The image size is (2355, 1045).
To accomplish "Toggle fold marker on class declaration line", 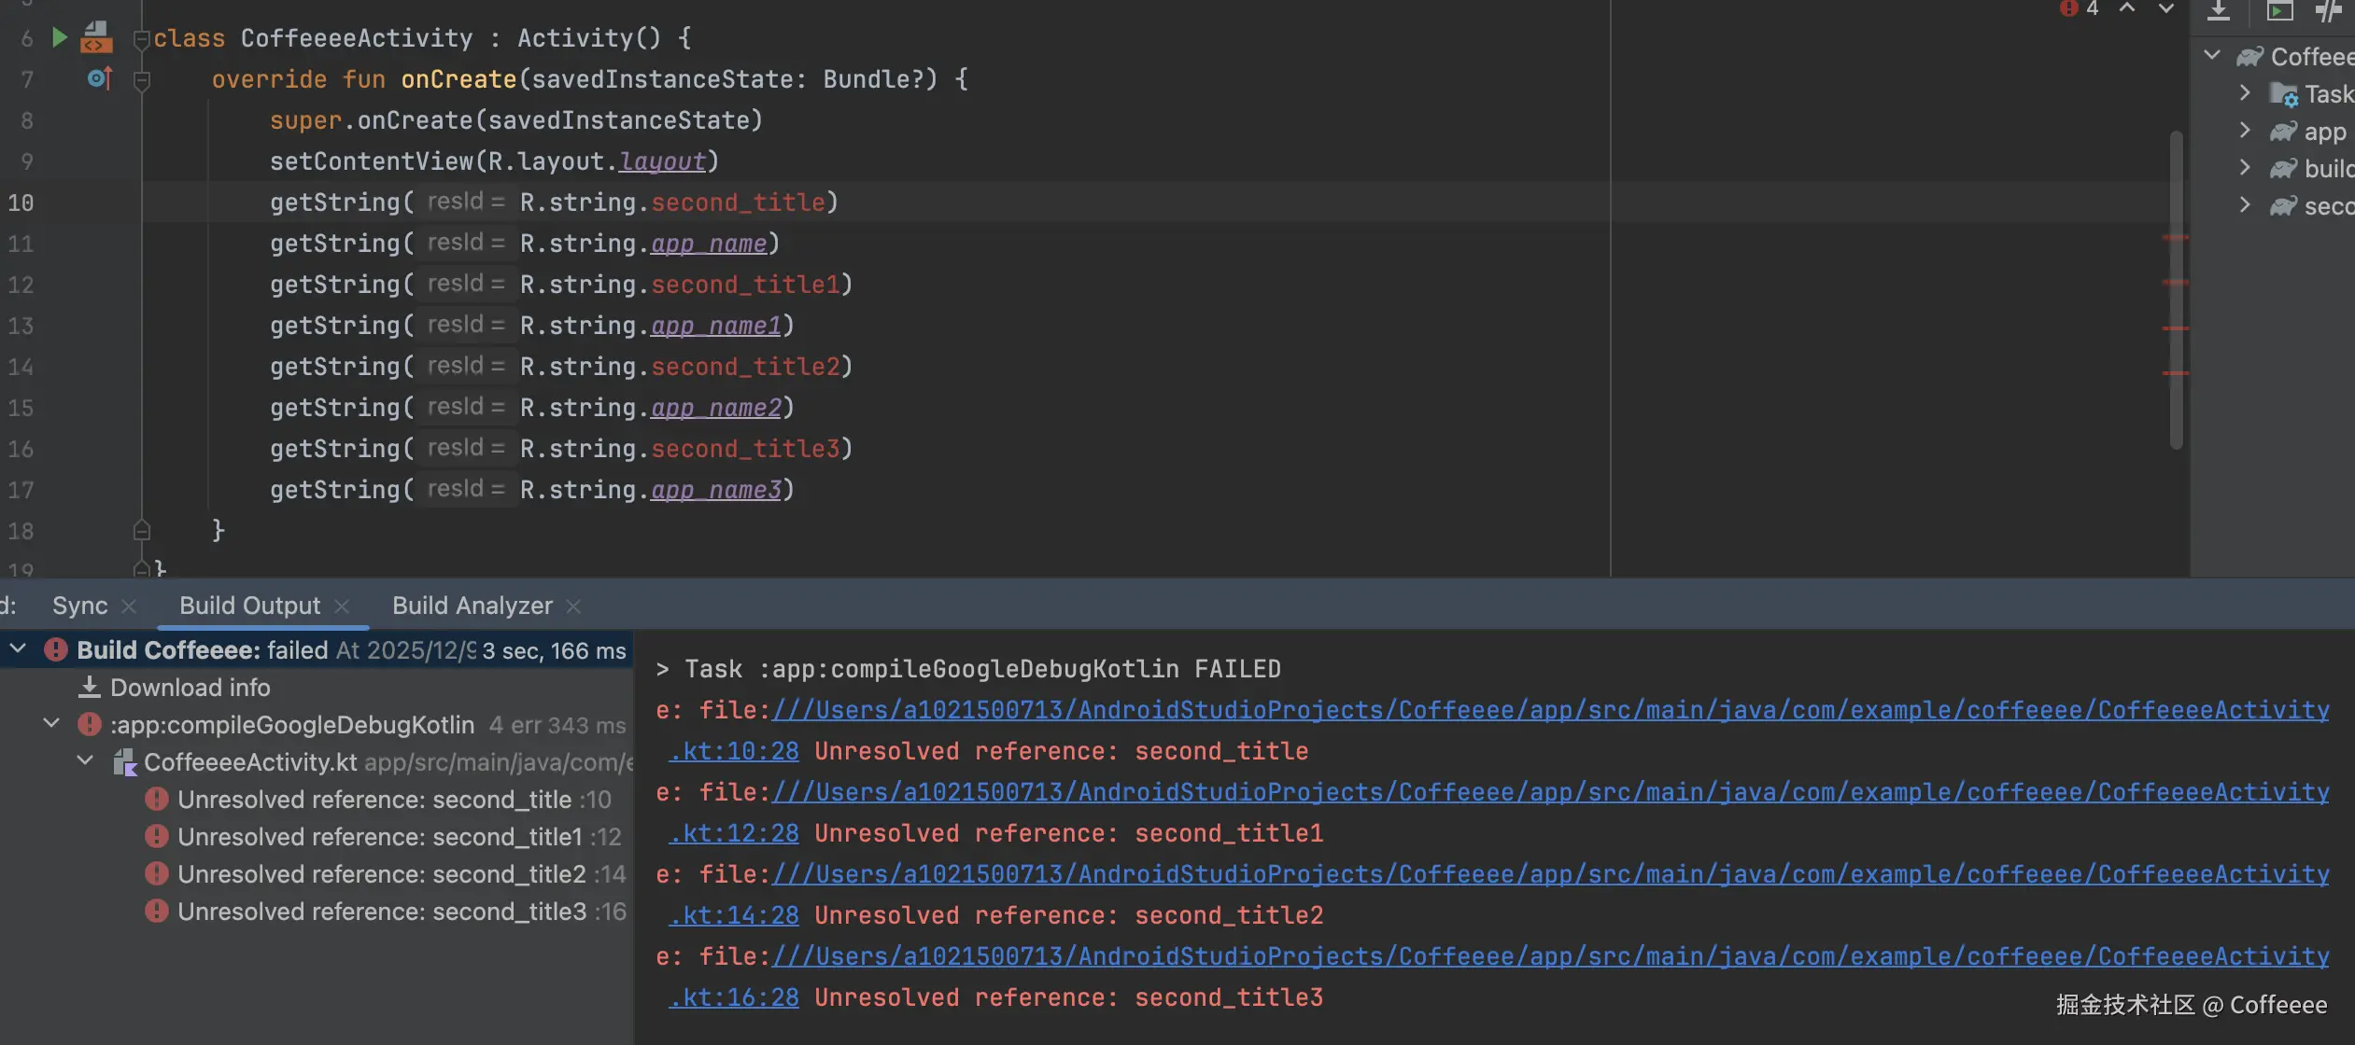I will click(142, 39).
